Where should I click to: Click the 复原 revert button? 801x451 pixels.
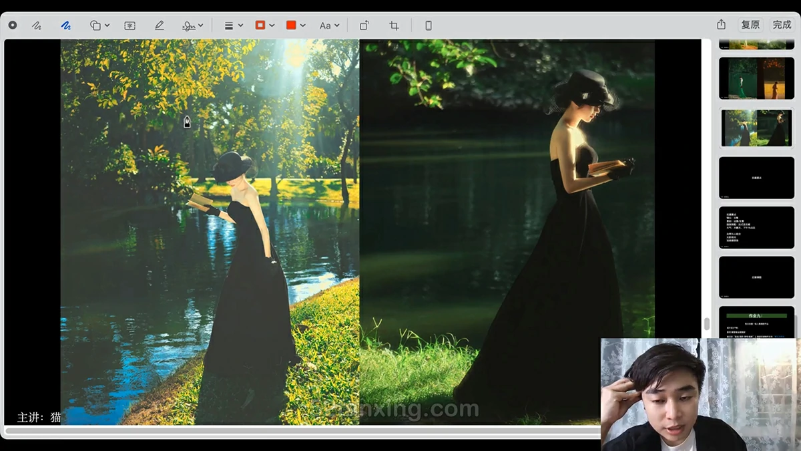tap(750, 25)
